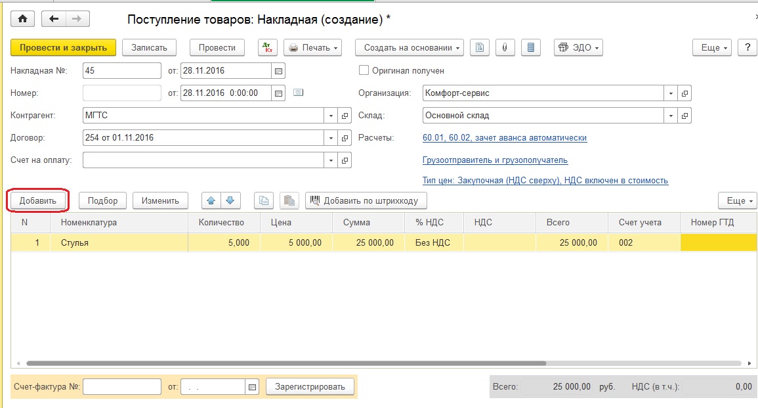Open the ЭДО dropdown menu

click(x=578, y=47)
